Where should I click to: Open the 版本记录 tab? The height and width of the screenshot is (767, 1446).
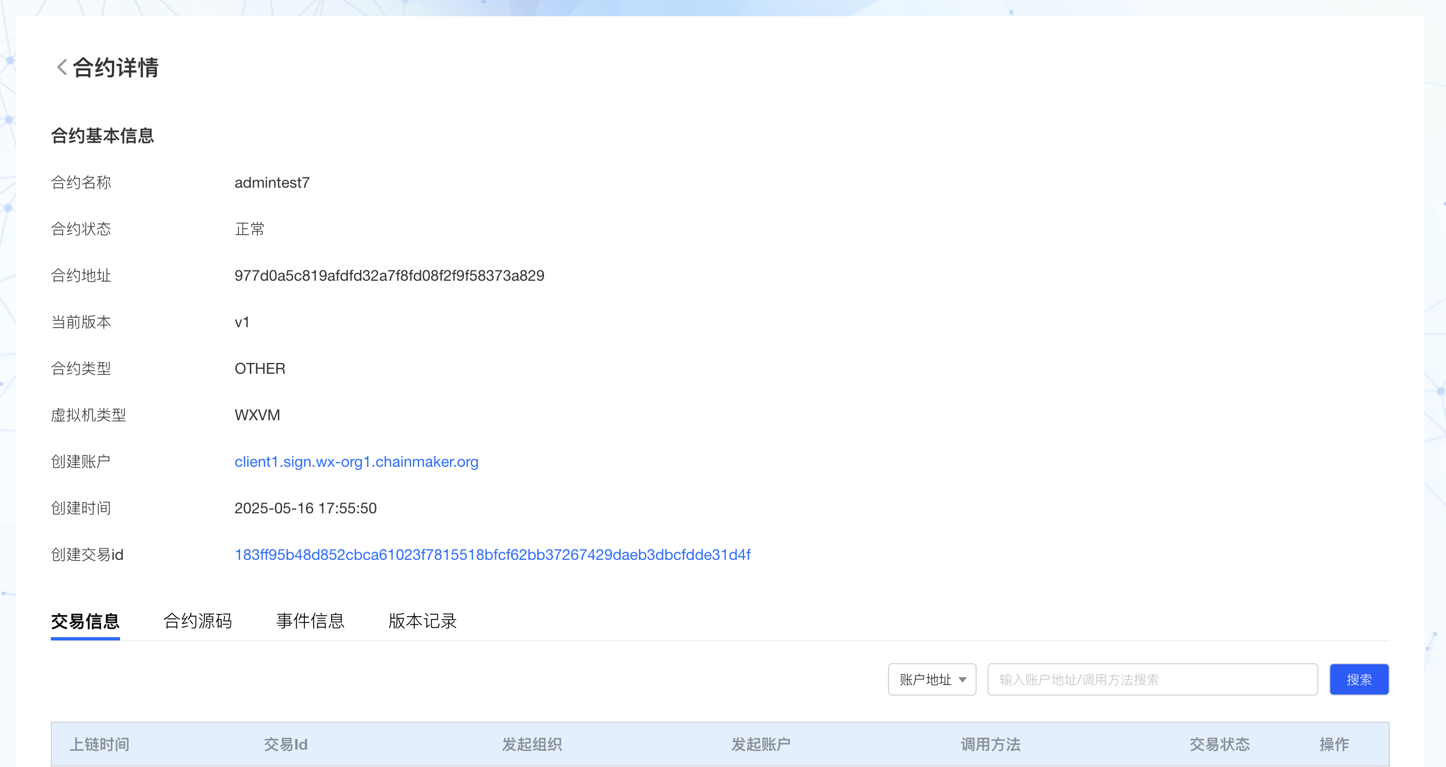click(x=423, y=621)
